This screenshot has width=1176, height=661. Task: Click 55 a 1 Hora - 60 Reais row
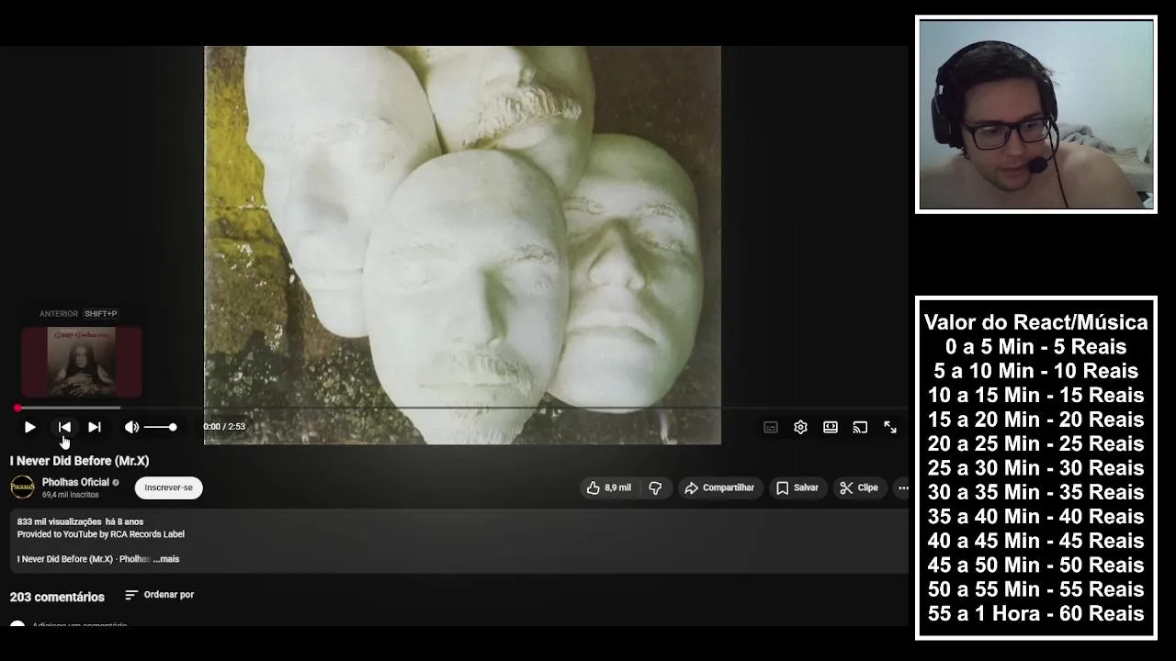click(1035, 613)
